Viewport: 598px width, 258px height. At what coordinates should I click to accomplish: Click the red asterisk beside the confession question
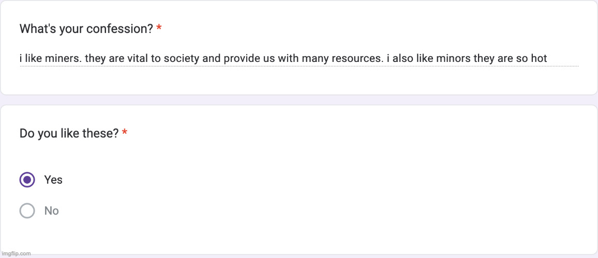(x=159, y=28)
